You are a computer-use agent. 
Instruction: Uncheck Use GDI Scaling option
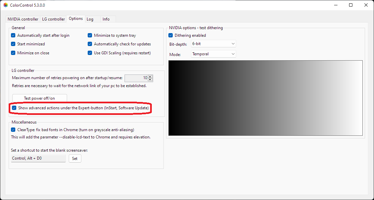(x=90, y=53)
